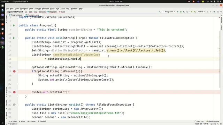Image resolution: width=223 pixels, height=125 pixels.
Task: Click the Build project hammer icon
Action: tap(160, 12)
